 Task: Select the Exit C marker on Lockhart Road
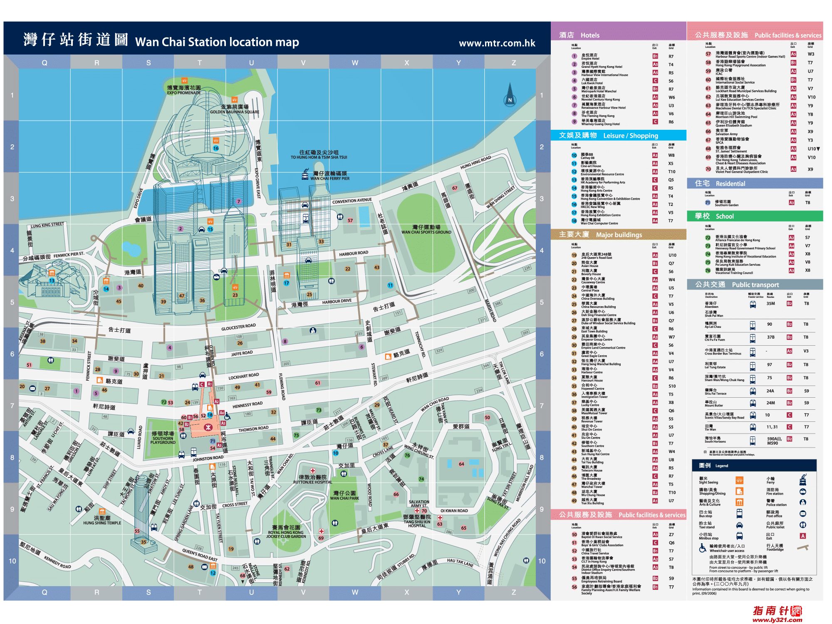point(202,384)
